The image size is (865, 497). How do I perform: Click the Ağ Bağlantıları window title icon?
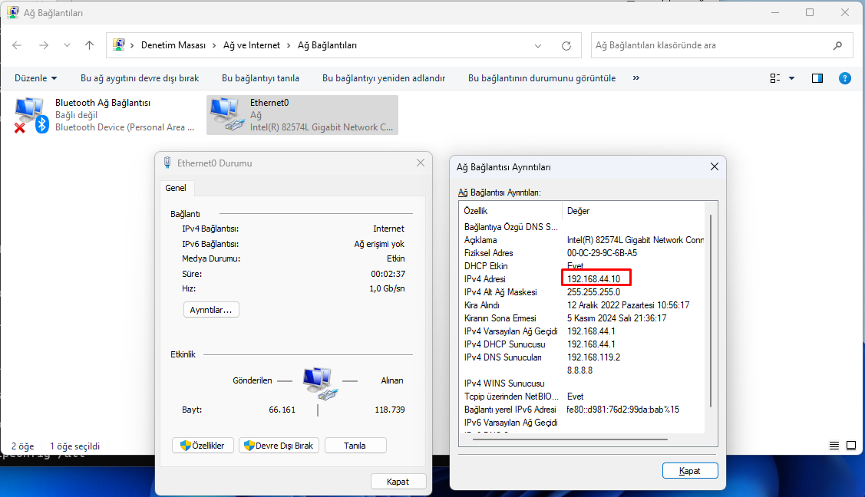tap(13, 12)
